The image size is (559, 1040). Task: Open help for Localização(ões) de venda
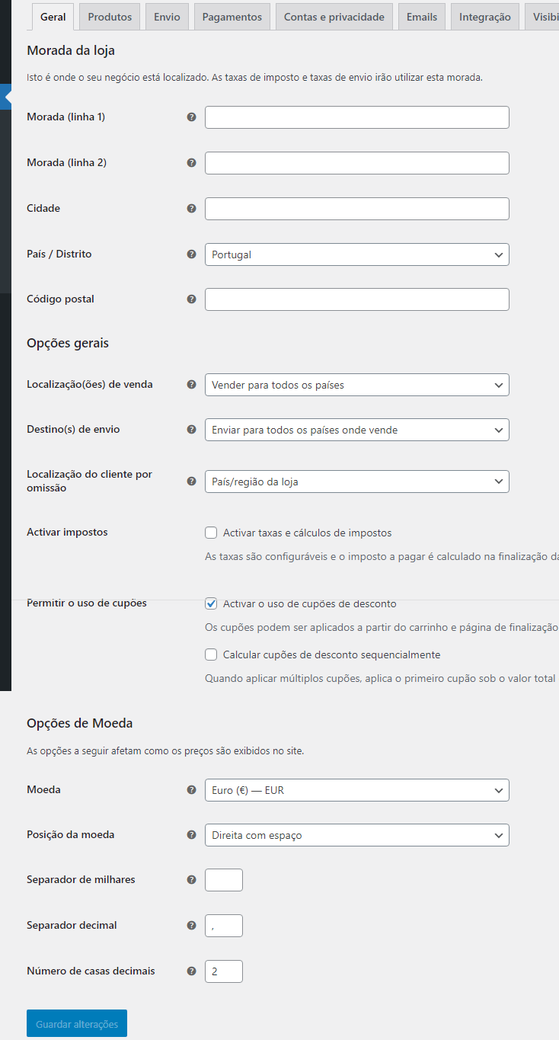click(191, 385)
